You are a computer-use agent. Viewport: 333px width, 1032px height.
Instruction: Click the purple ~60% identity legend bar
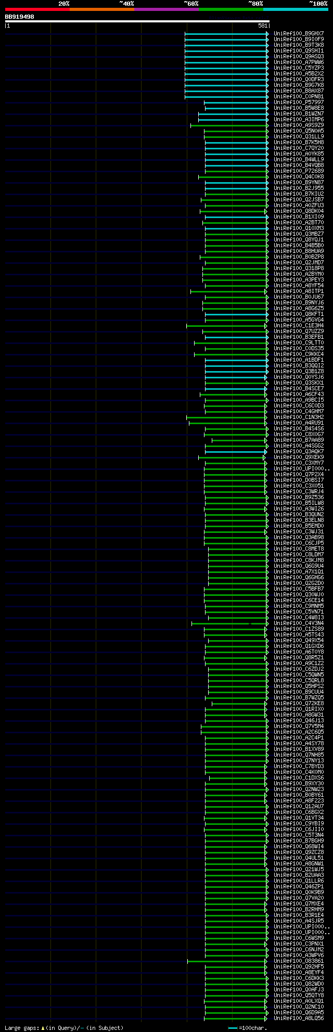click(x=166, y=9)
